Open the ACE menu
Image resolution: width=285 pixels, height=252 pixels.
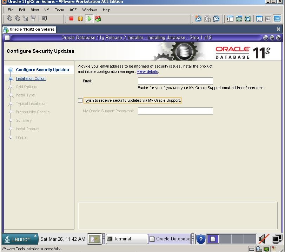pyautogui.click(x=73, y=10)
